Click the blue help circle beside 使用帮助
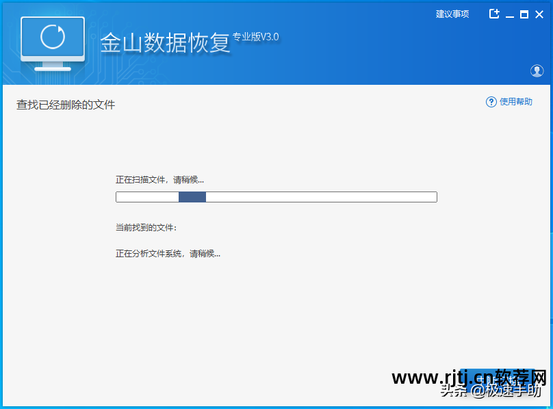Viewport: 553px width, 409px height. click(491, 101)
